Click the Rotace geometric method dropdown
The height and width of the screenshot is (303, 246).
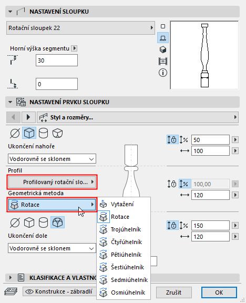[x=52, y=205]
